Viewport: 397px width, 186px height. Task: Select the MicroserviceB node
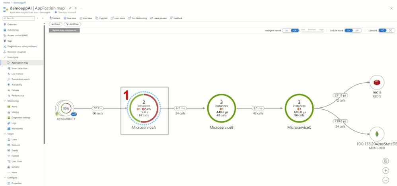[x=222, y=108]
